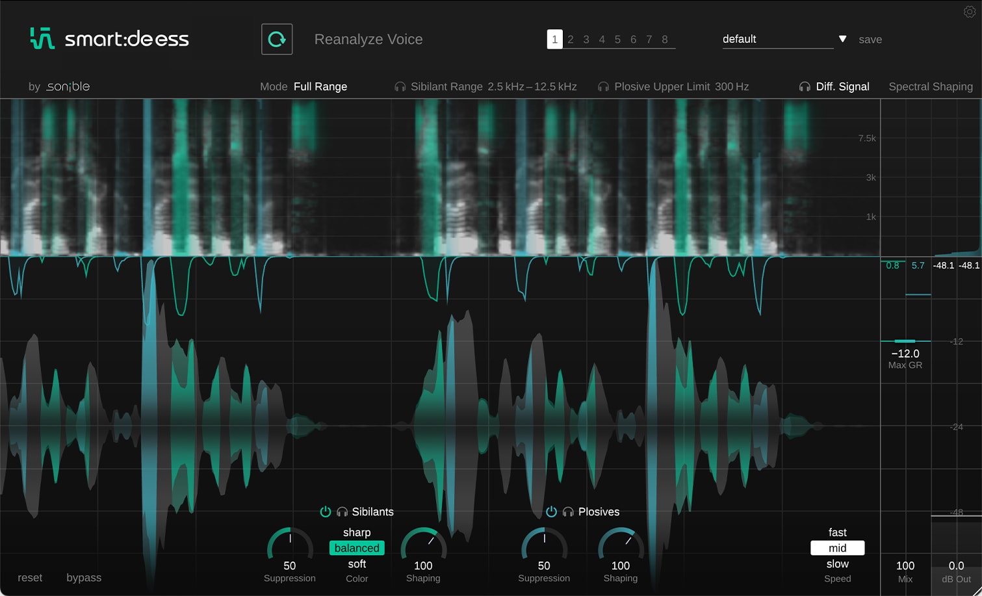
Task: Select preset slot 6
Action: tap(633, 40)
